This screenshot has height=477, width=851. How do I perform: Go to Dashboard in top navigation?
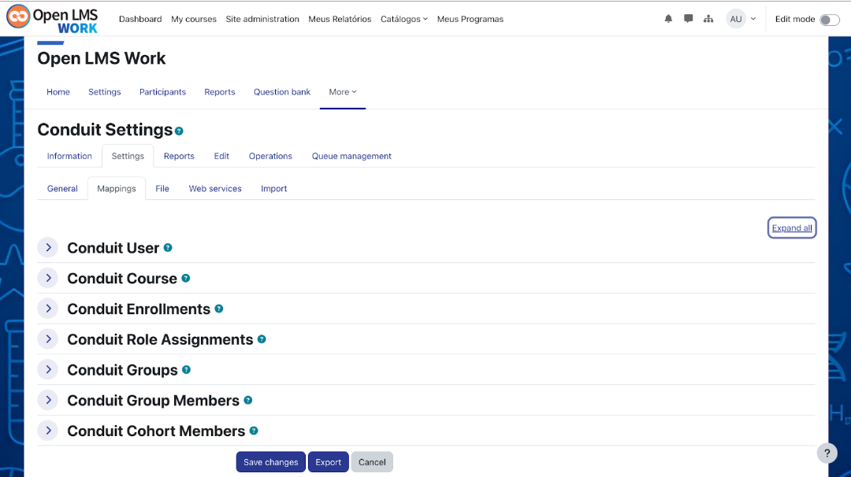pyautogui.click(x=140, y=19)
